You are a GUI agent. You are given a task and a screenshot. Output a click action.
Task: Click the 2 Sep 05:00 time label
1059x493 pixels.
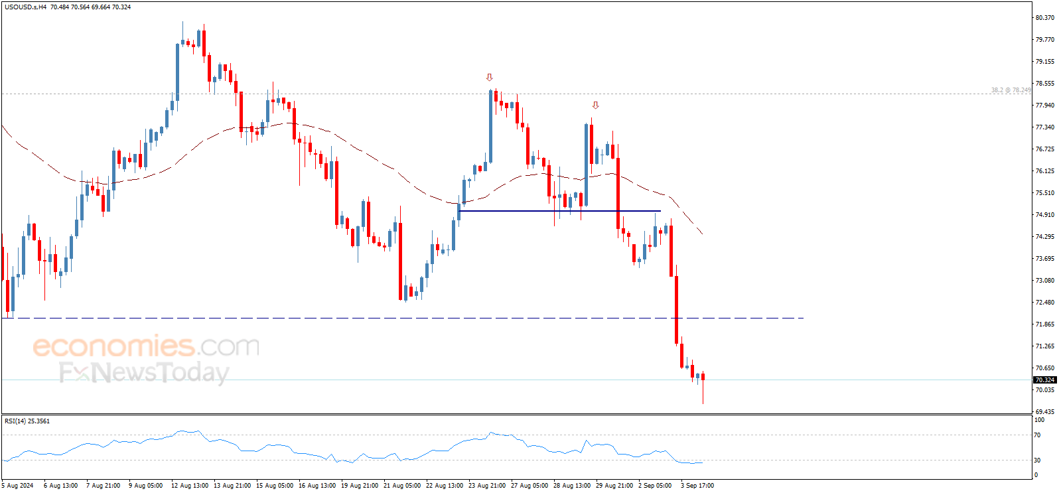tap(655, 486)
